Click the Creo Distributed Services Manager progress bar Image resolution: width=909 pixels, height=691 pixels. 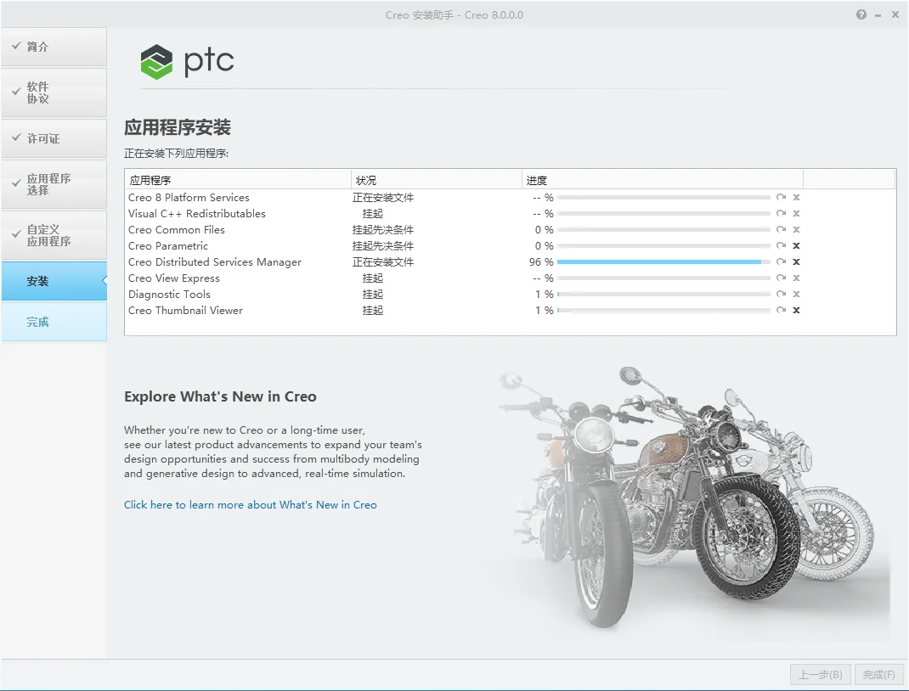point(663,261)
